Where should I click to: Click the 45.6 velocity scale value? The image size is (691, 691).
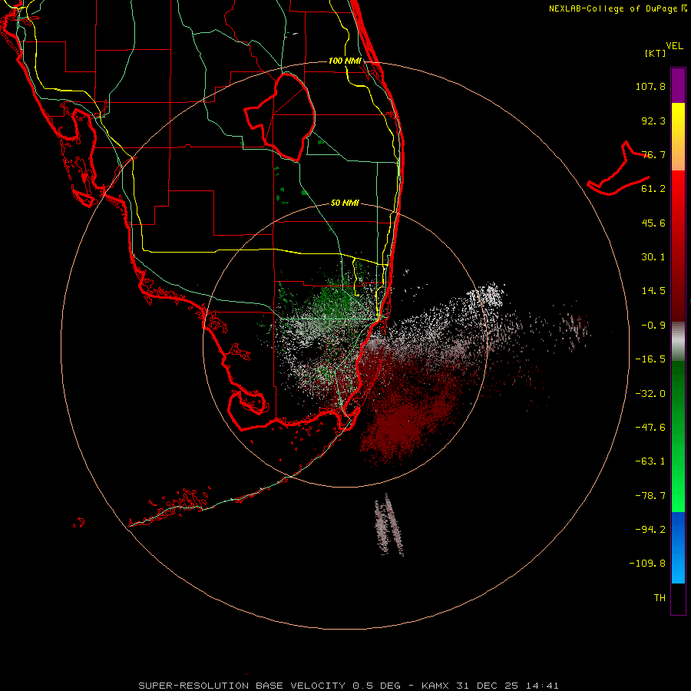tap(653, 223)
